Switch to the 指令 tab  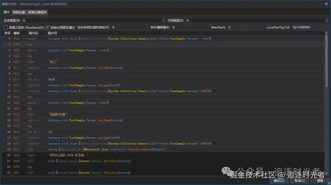point(6,12)
